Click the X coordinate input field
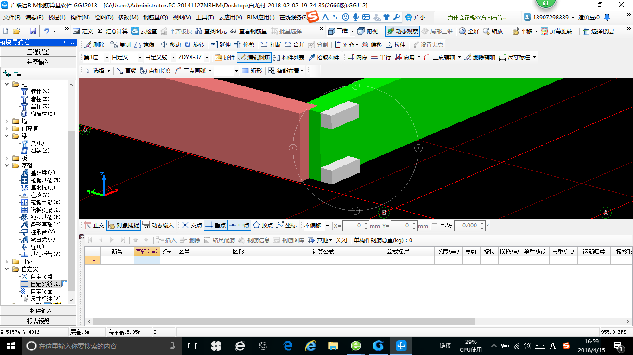633x355 pixels. 355,226
